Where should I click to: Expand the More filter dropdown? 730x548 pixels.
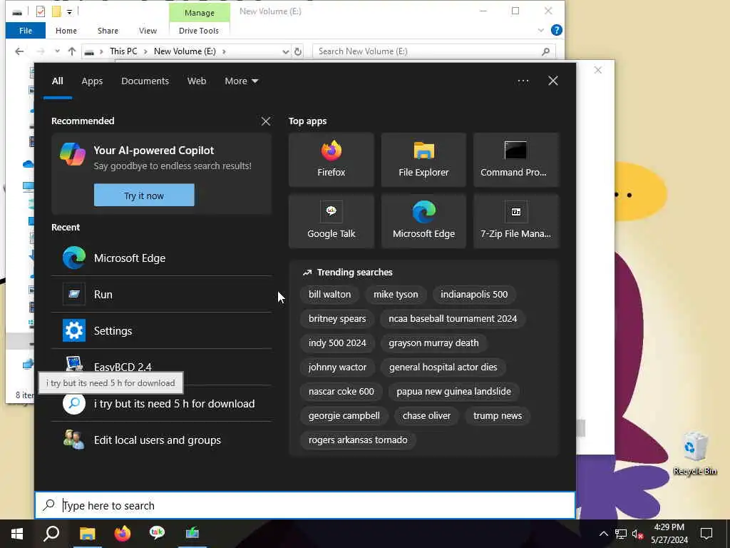241,81
